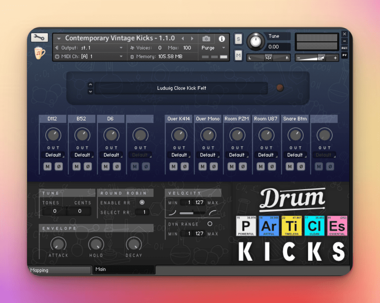The height and width of the screenshot is (303, 380).
Task: Select previous kick preset up arrow
Action: point(91,85)
